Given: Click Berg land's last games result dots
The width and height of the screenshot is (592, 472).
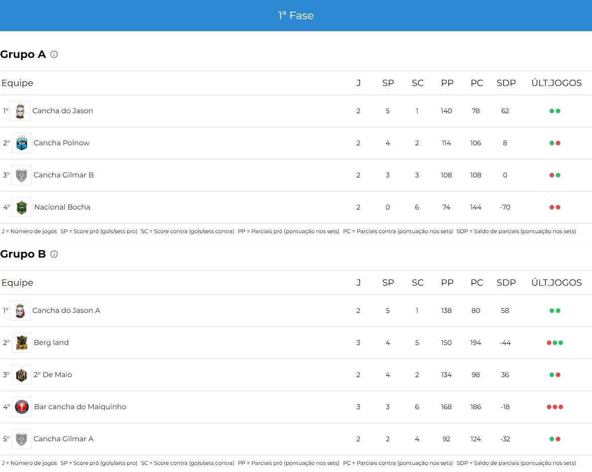Looking at the screenshot, I should tap(555, 343).
